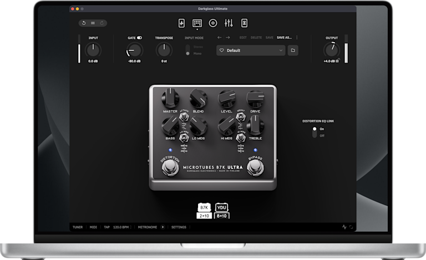Viewport: 426px width, 260px height.
Task: Click the Gate threshold knob
Action: (134, 50)
